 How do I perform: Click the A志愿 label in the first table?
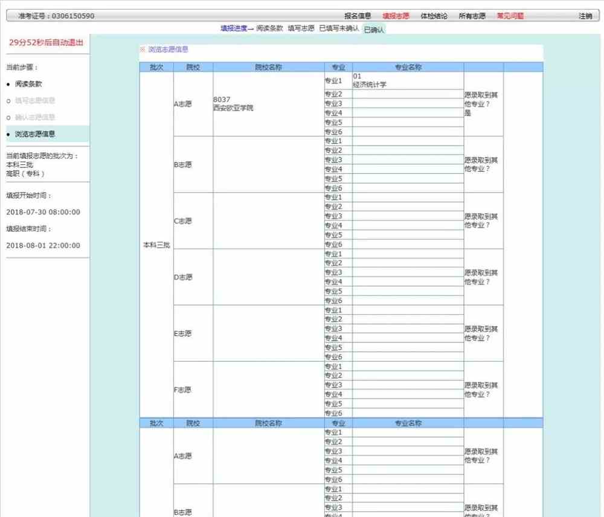182,104
